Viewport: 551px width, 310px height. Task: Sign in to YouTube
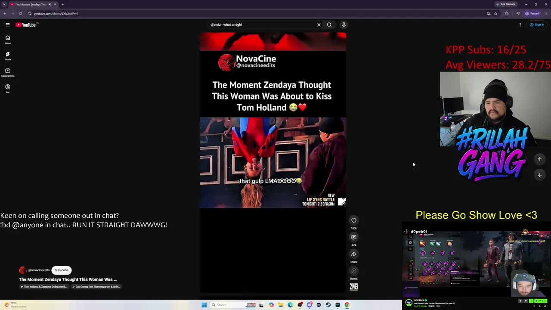[537, 25]
